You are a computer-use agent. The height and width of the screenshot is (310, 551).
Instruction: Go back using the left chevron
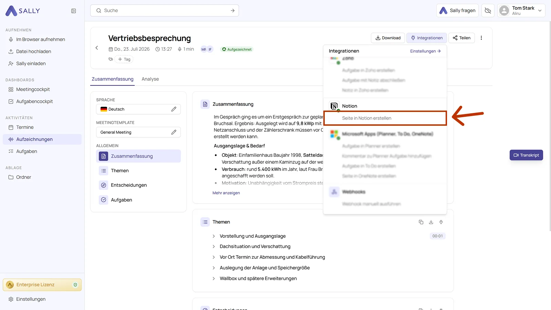click(x=97, y=48)
